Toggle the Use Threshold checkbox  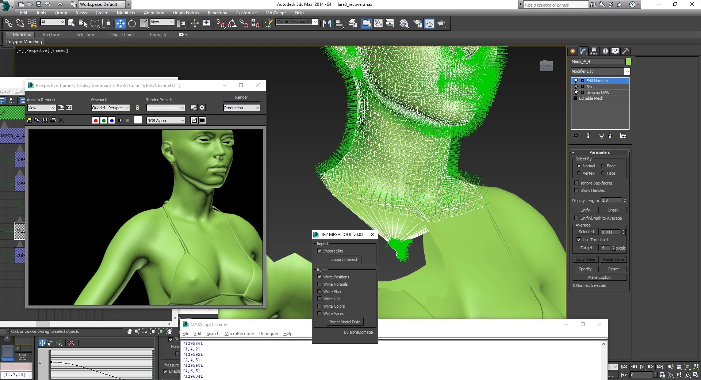[x=579, y=240]
